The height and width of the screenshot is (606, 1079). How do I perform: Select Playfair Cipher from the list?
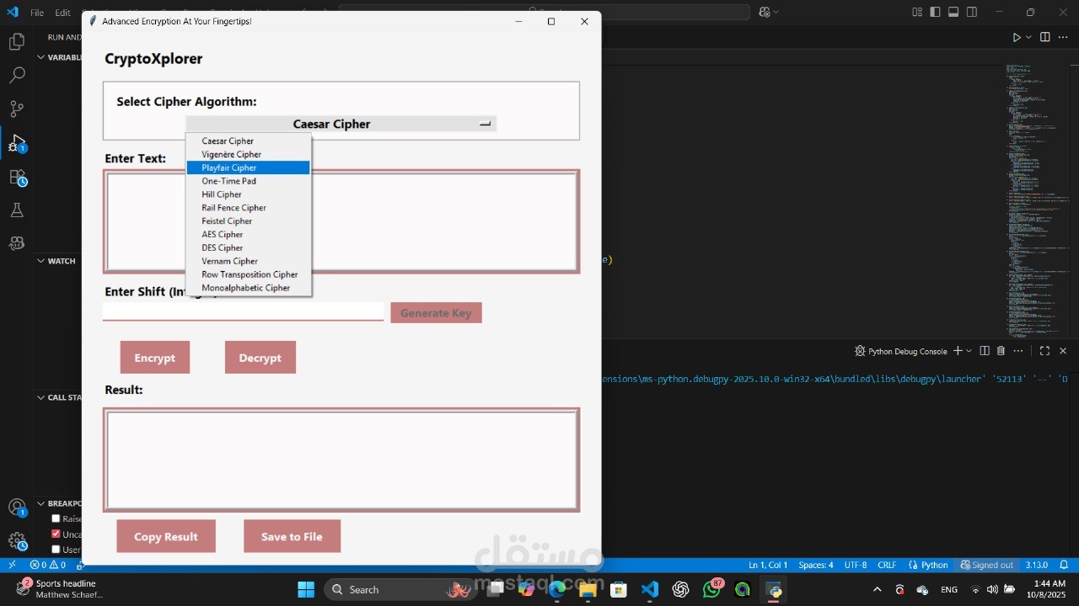point(248,167)
